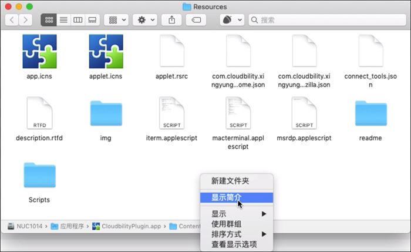Choose 新建文件夹 from context menu
411x252 pixels.
230,182
